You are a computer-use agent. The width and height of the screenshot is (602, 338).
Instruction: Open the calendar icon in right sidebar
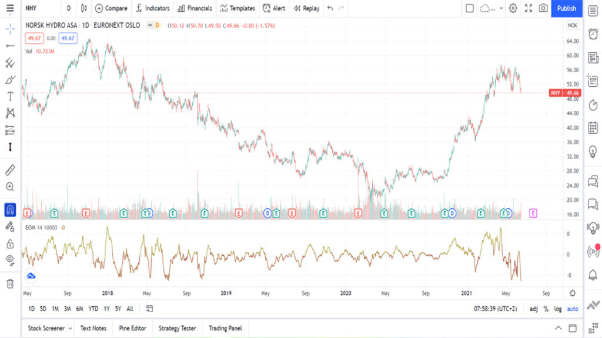[x=593, y=128]
